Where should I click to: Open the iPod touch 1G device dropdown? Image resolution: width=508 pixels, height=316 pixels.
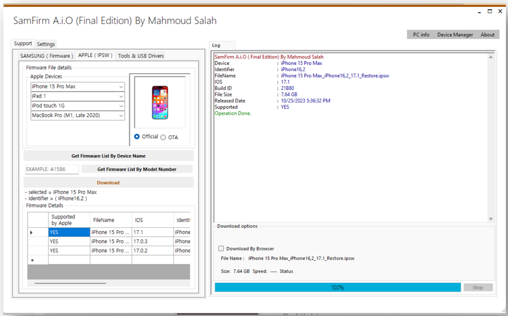pyautogui.click(x=78, y=106)
